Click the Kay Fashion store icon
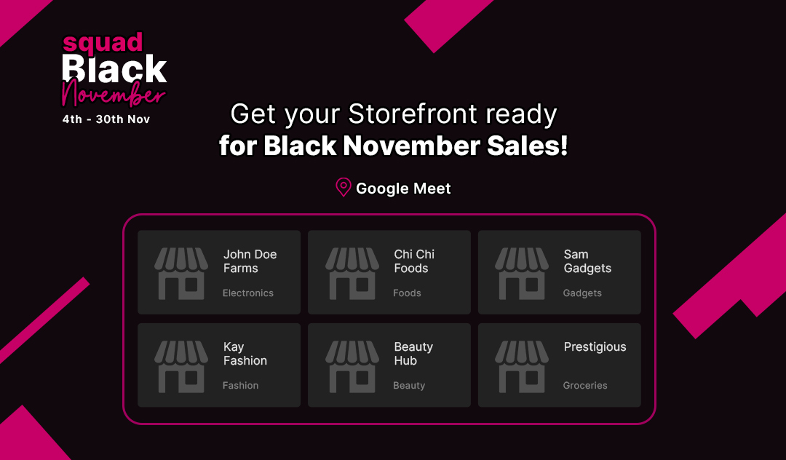This screenshot has height=460, width=786. (x=181, y=365)
